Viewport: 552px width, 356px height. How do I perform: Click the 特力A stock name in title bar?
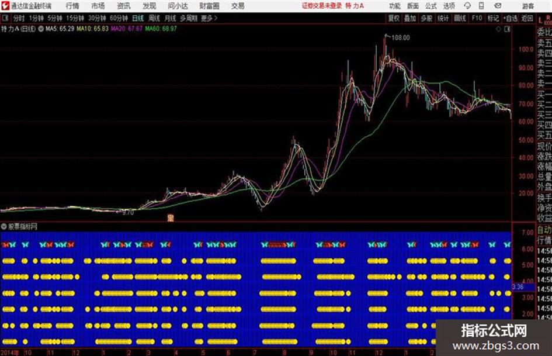[355, 6]
